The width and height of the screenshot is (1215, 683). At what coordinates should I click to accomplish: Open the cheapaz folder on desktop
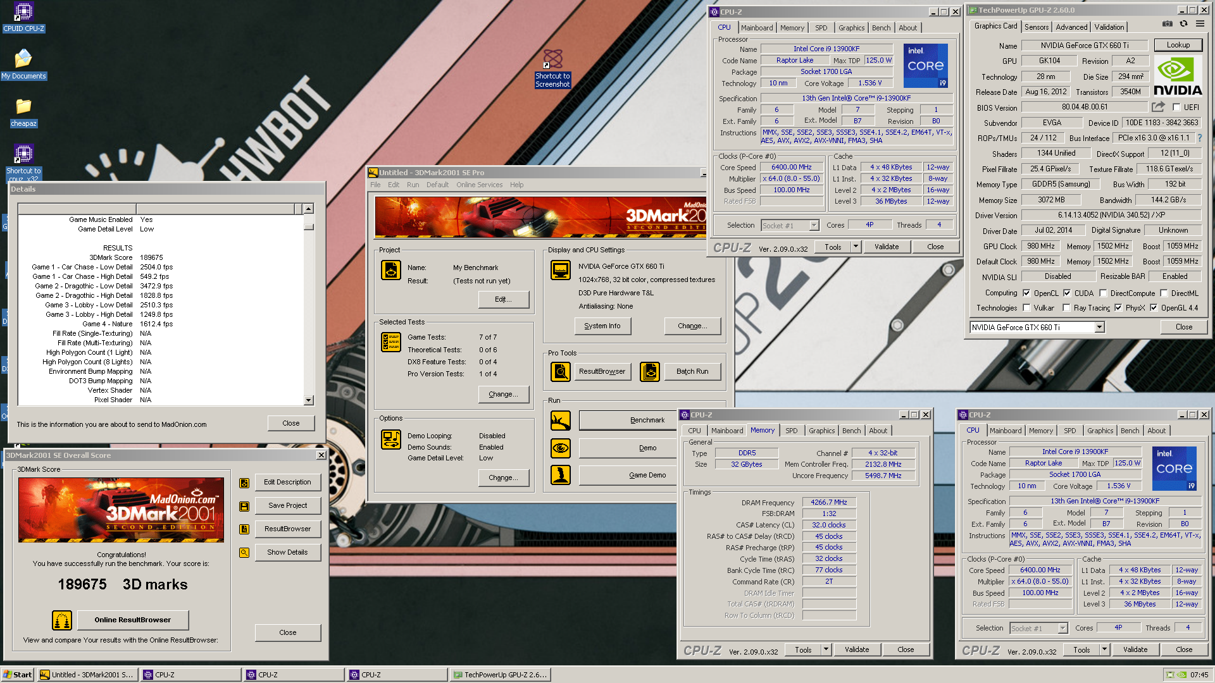23,112
